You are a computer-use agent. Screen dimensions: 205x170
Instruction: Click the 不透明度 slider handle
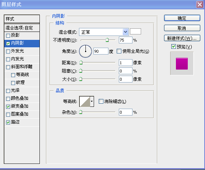click(x=107, y=40)
